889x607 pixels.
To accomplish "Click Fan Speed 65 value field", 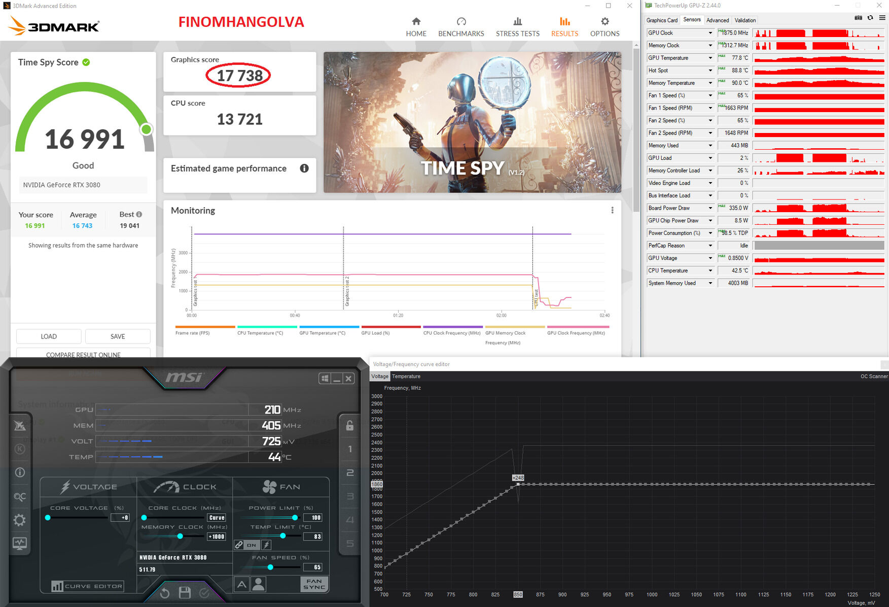I will (313, 567).
